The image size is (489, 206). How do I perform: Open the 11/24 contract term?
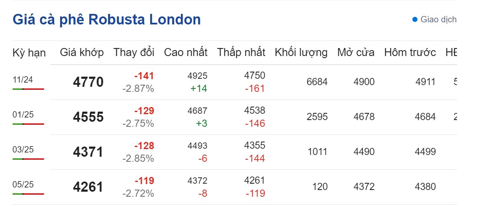(22, 80)
